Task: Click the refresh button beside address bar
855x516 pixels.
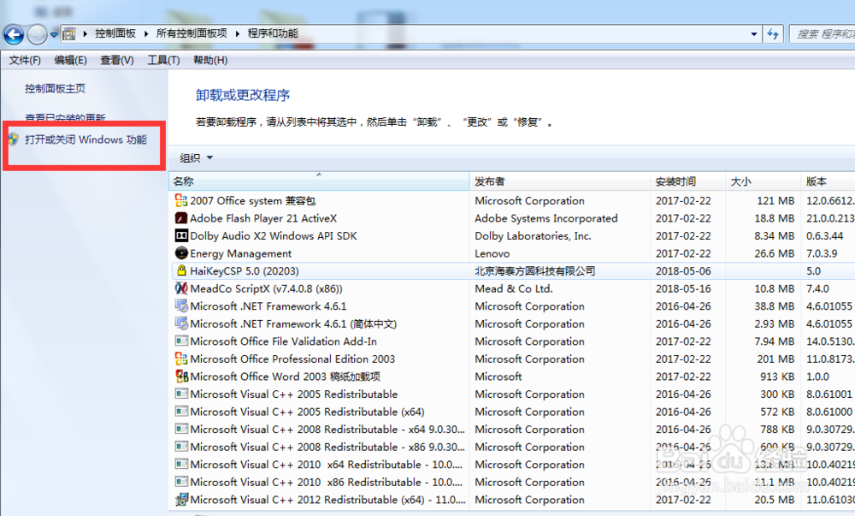Action: (x=773, y=34)
